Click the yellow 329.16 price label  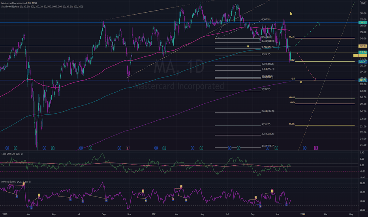tap(363, 46)
